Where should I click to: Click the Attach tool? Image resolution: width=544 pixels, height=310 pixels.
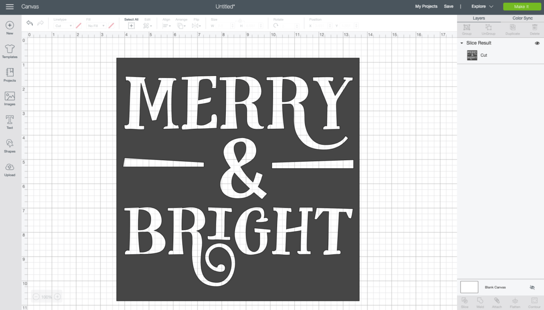(x=497, y=303)
